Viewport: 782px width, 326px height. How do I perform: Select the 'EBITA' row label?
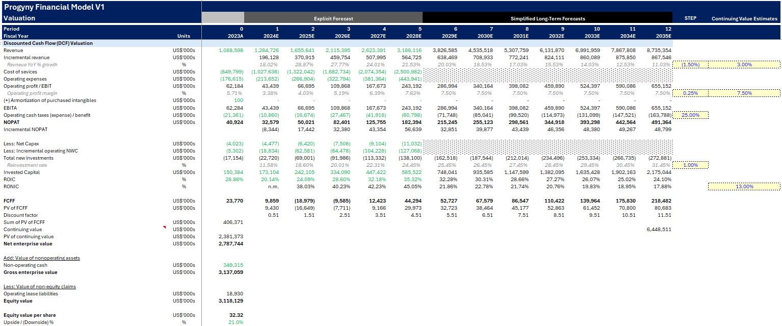pyautogui.click(x=10, y=108)
